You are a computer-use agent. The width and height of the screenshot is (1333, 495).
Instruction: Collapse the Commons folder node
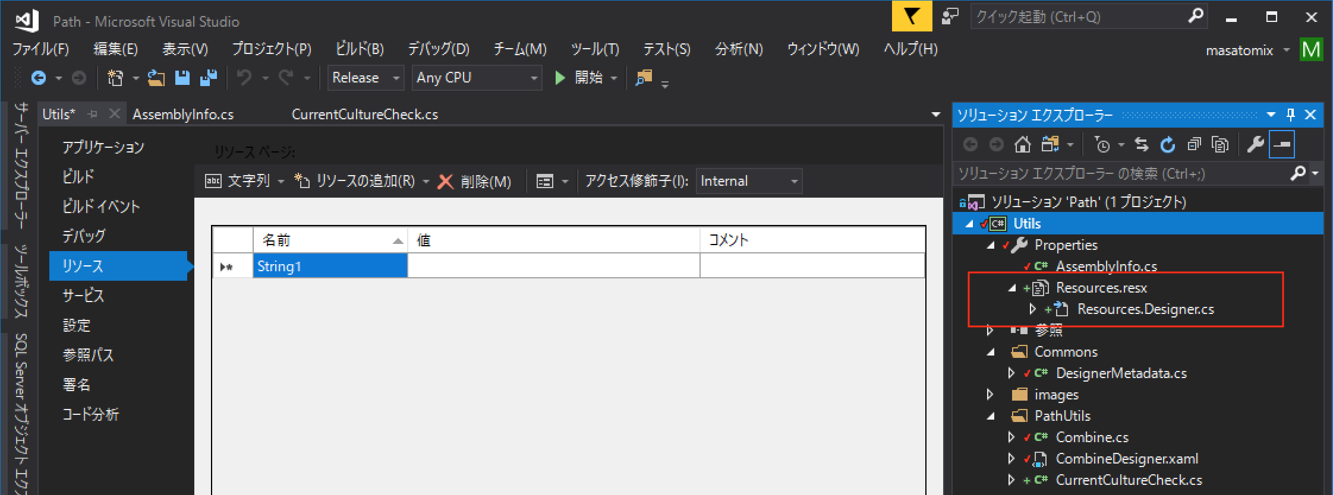pyautogui.click(x=991, y=352)
